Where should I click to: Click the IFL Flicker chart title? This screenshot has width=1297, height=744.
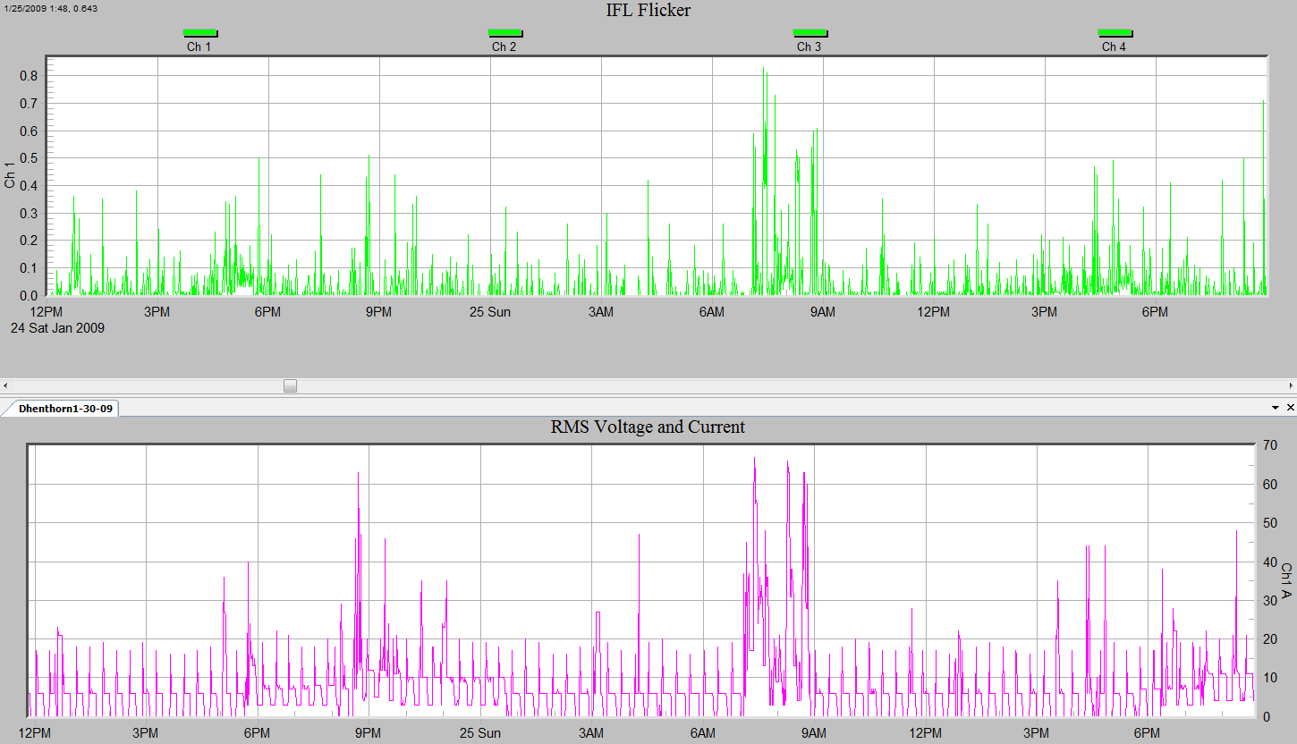click(x=647, y=10)
